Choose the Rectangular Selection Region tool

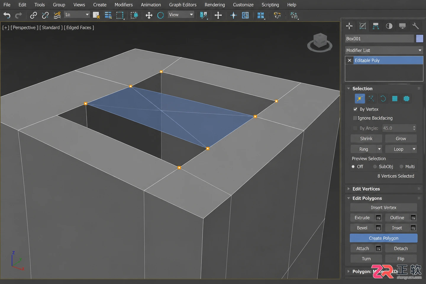pos(120,15)
